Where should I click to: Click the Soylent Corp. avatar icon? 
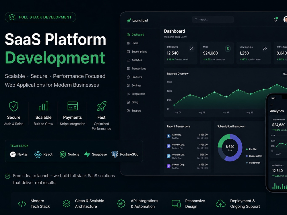pyautogui.click(x=168, y=166)
